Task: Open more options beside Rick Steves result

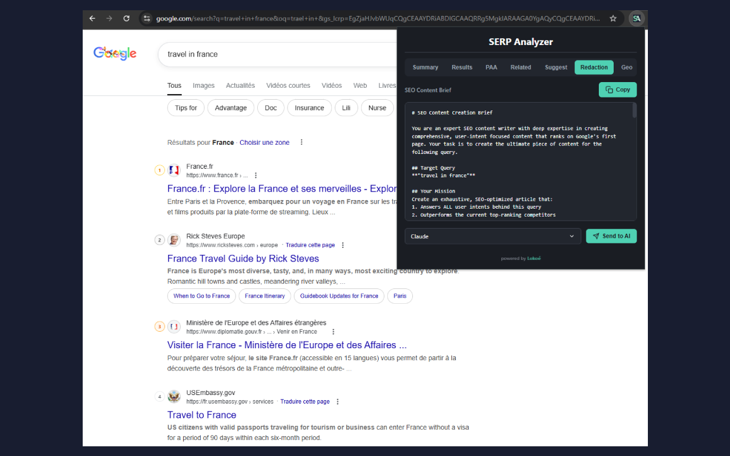Action: click(343, 245)
